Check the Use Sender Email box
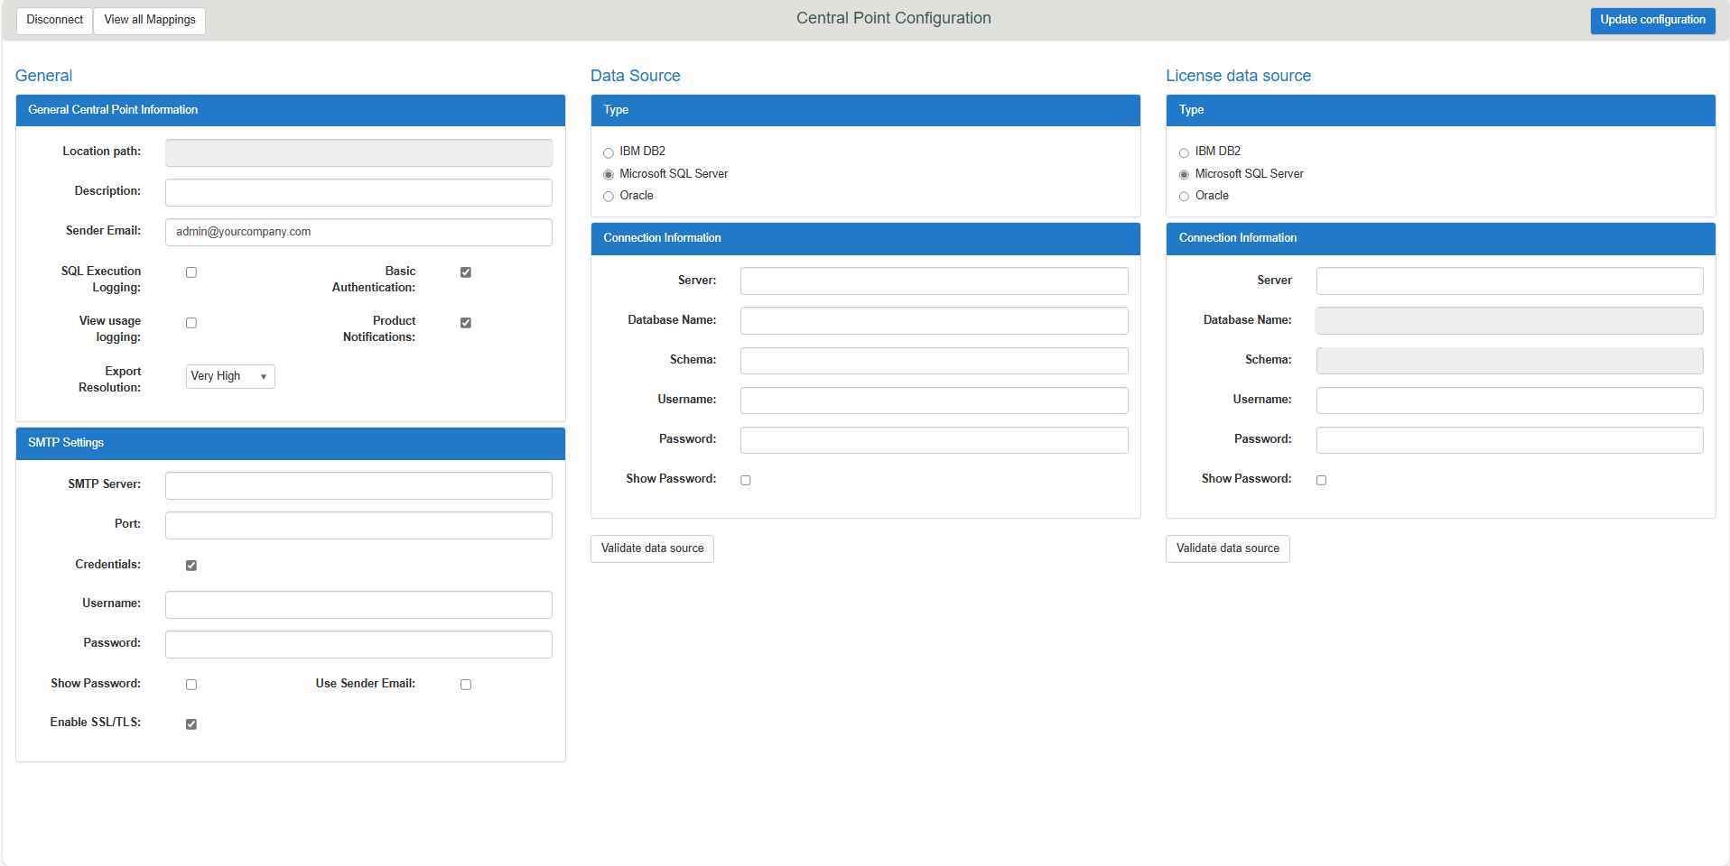The image size is (1730, 866). 466,685
